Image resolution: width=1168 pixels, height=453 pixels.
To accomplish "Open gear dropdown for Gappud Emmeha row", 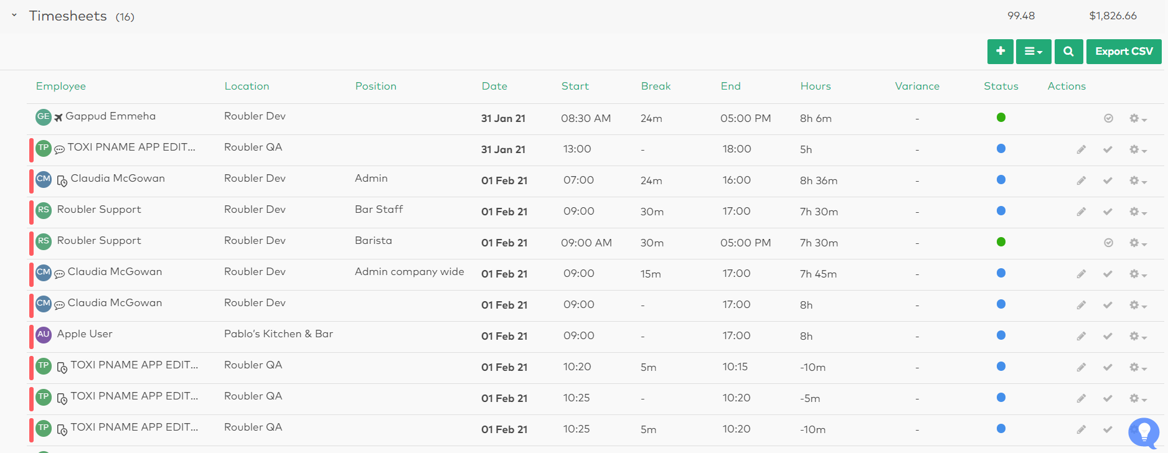I will [1137, 118].
